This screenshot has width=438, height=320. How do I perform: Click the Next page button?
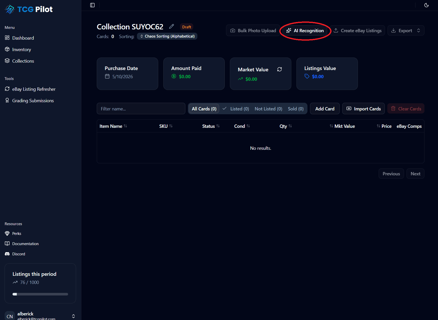click(415, 174)
